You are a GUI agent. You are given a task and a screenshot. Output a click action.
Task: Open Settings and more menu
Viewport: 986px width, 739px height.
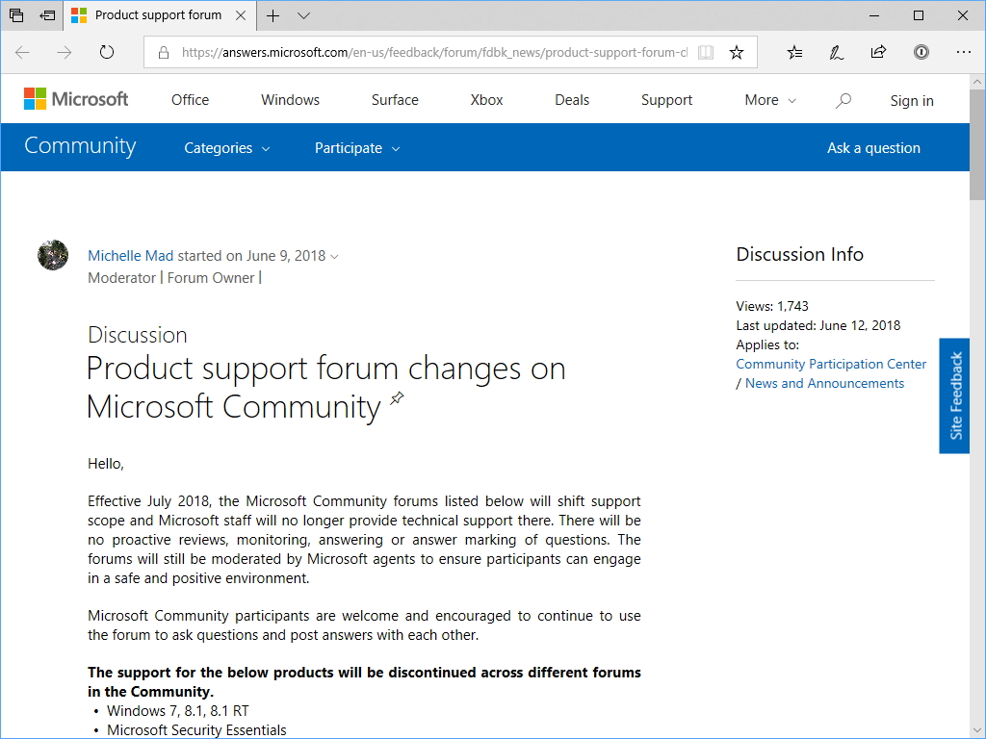[x=964, y=52]
